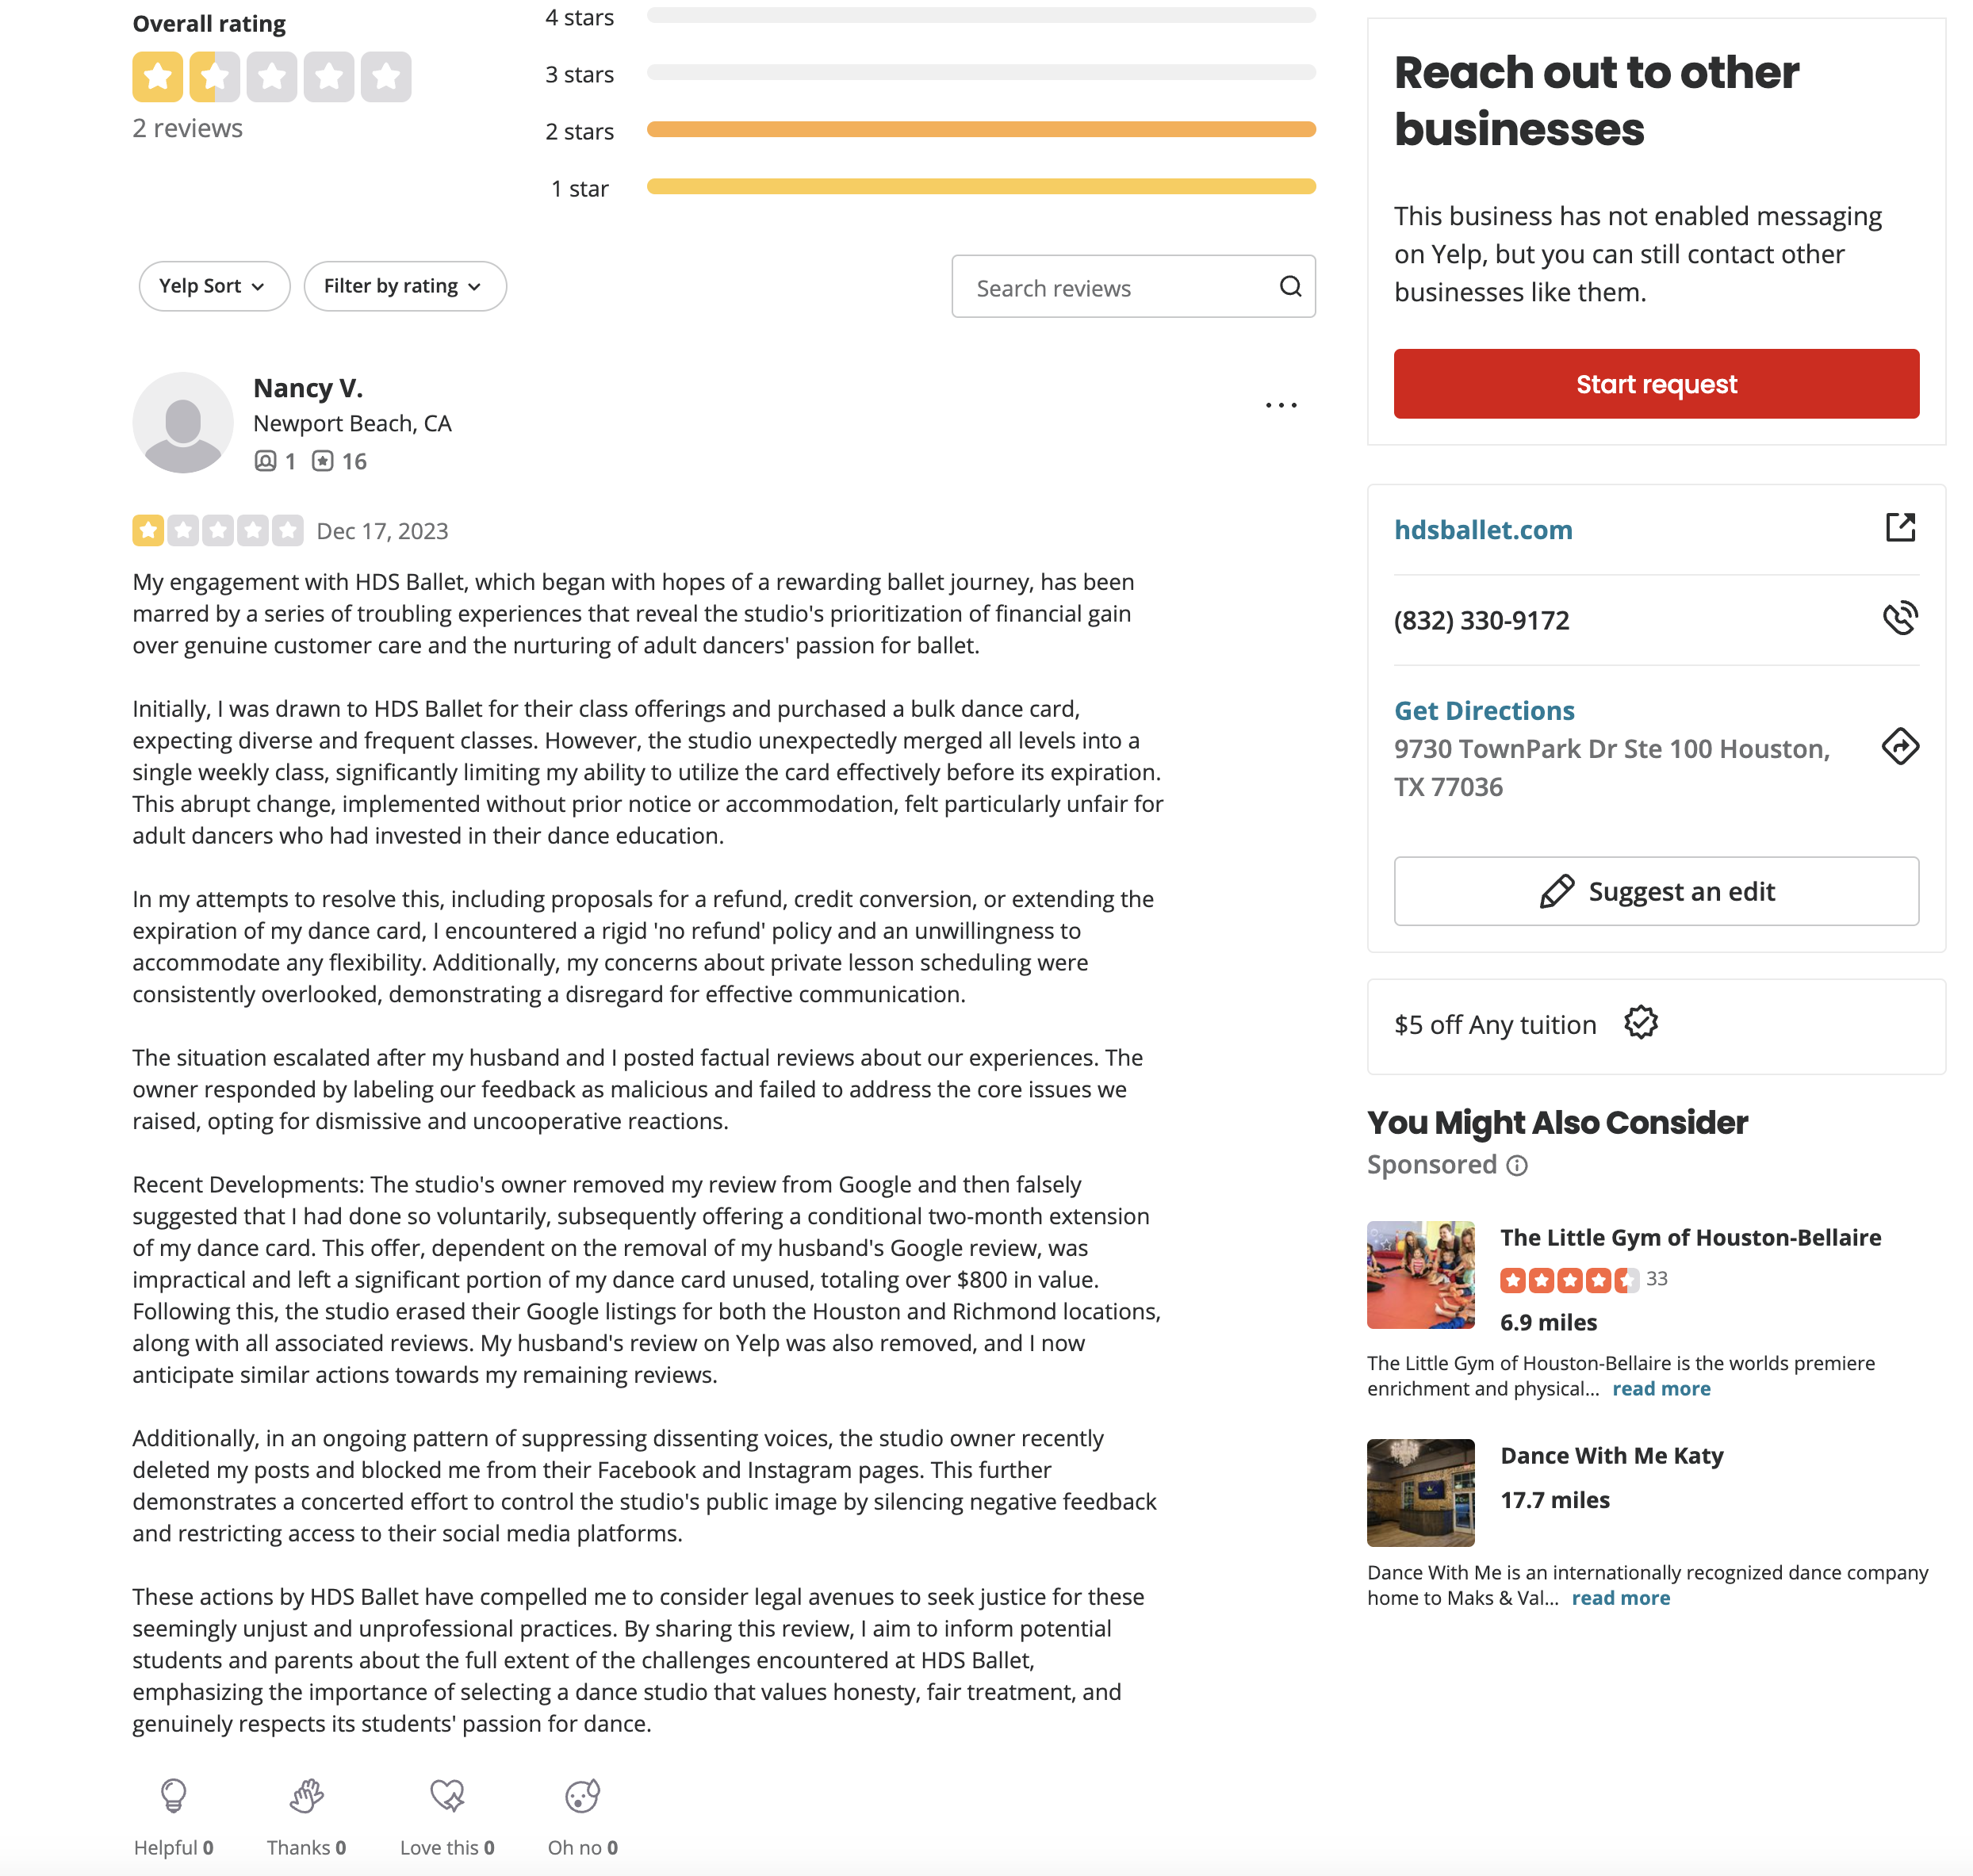Click the external link icon next to hdsballet.com
This screenshot has height=1876, width=1973.
click(x=1901, y=526)
